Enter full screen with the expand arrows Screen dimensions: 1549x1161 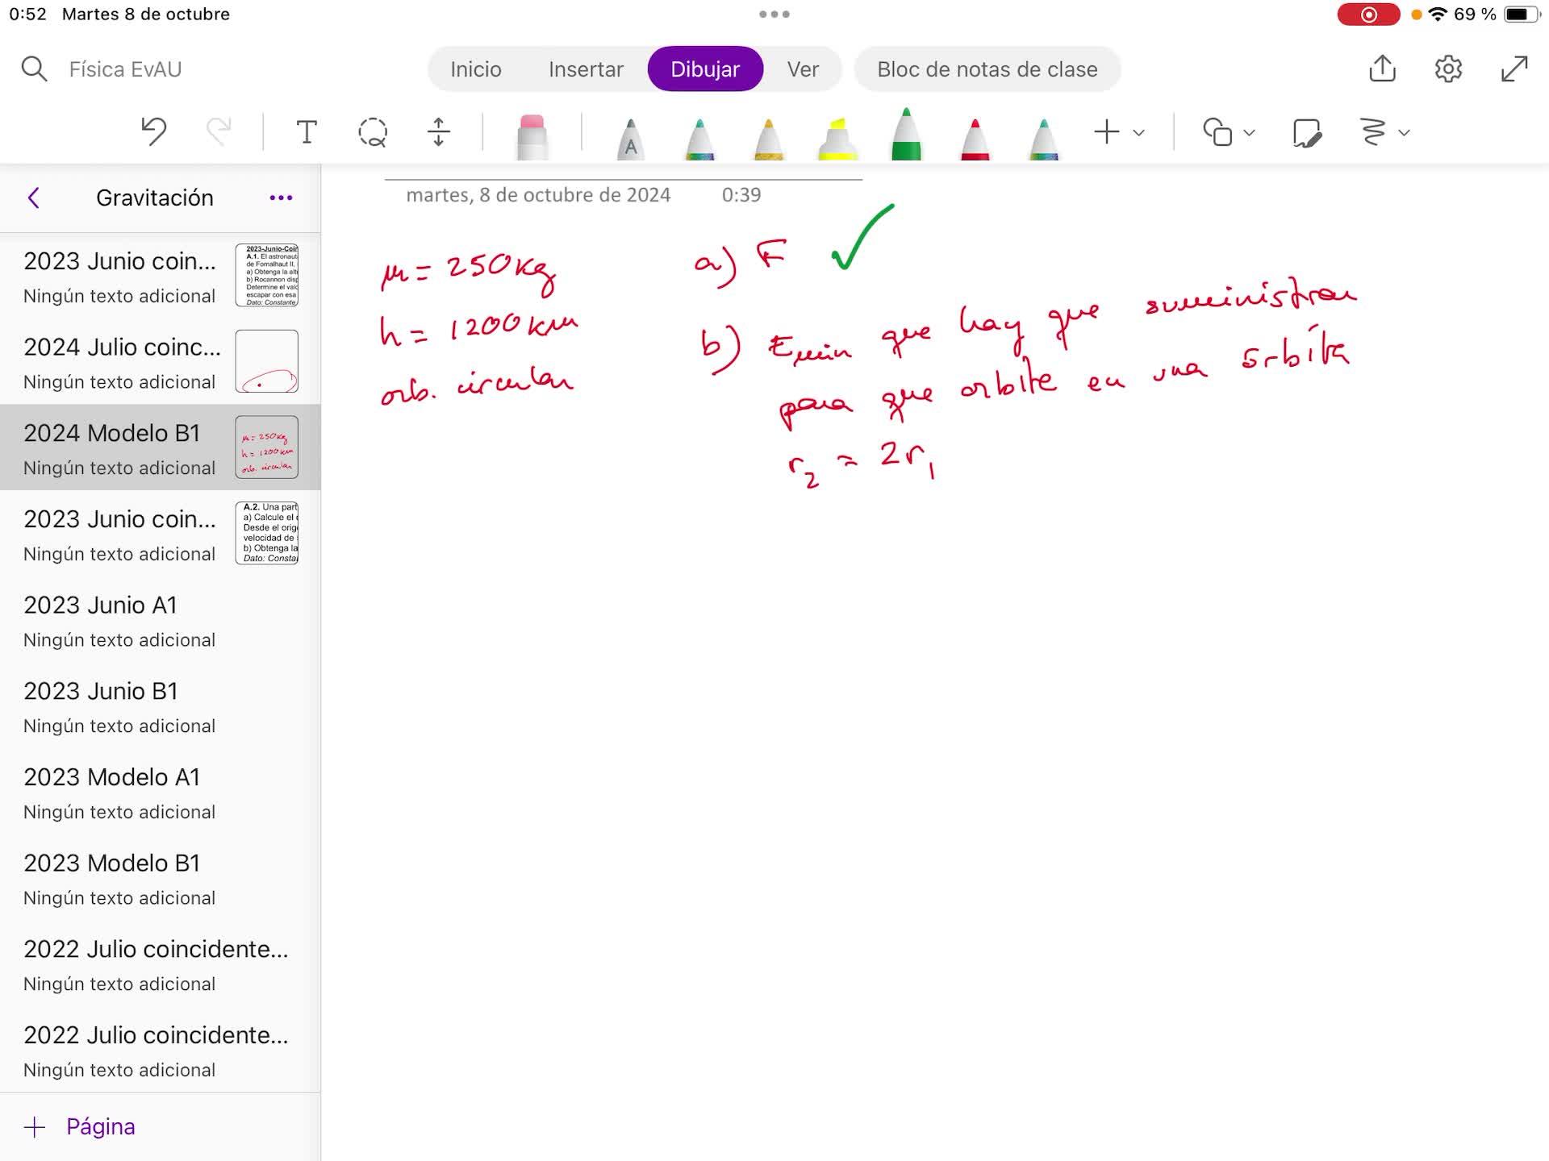click(x=1514, y=69)
